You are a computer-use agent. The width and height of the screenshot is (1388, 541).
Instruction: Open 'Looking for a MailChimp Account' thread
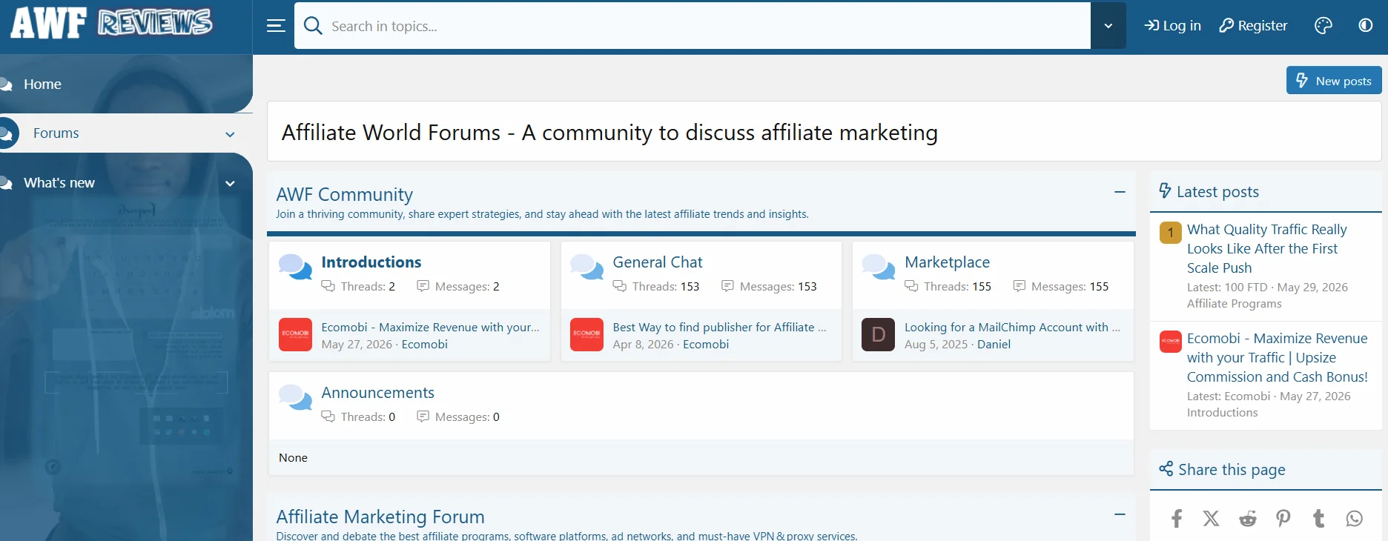pos(1012,327)
